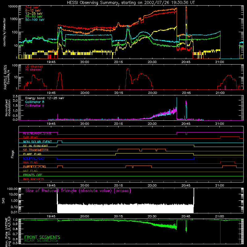Click the 1000 tick label on count-rate axis
The image size is (247, 247).
(14, 19)
